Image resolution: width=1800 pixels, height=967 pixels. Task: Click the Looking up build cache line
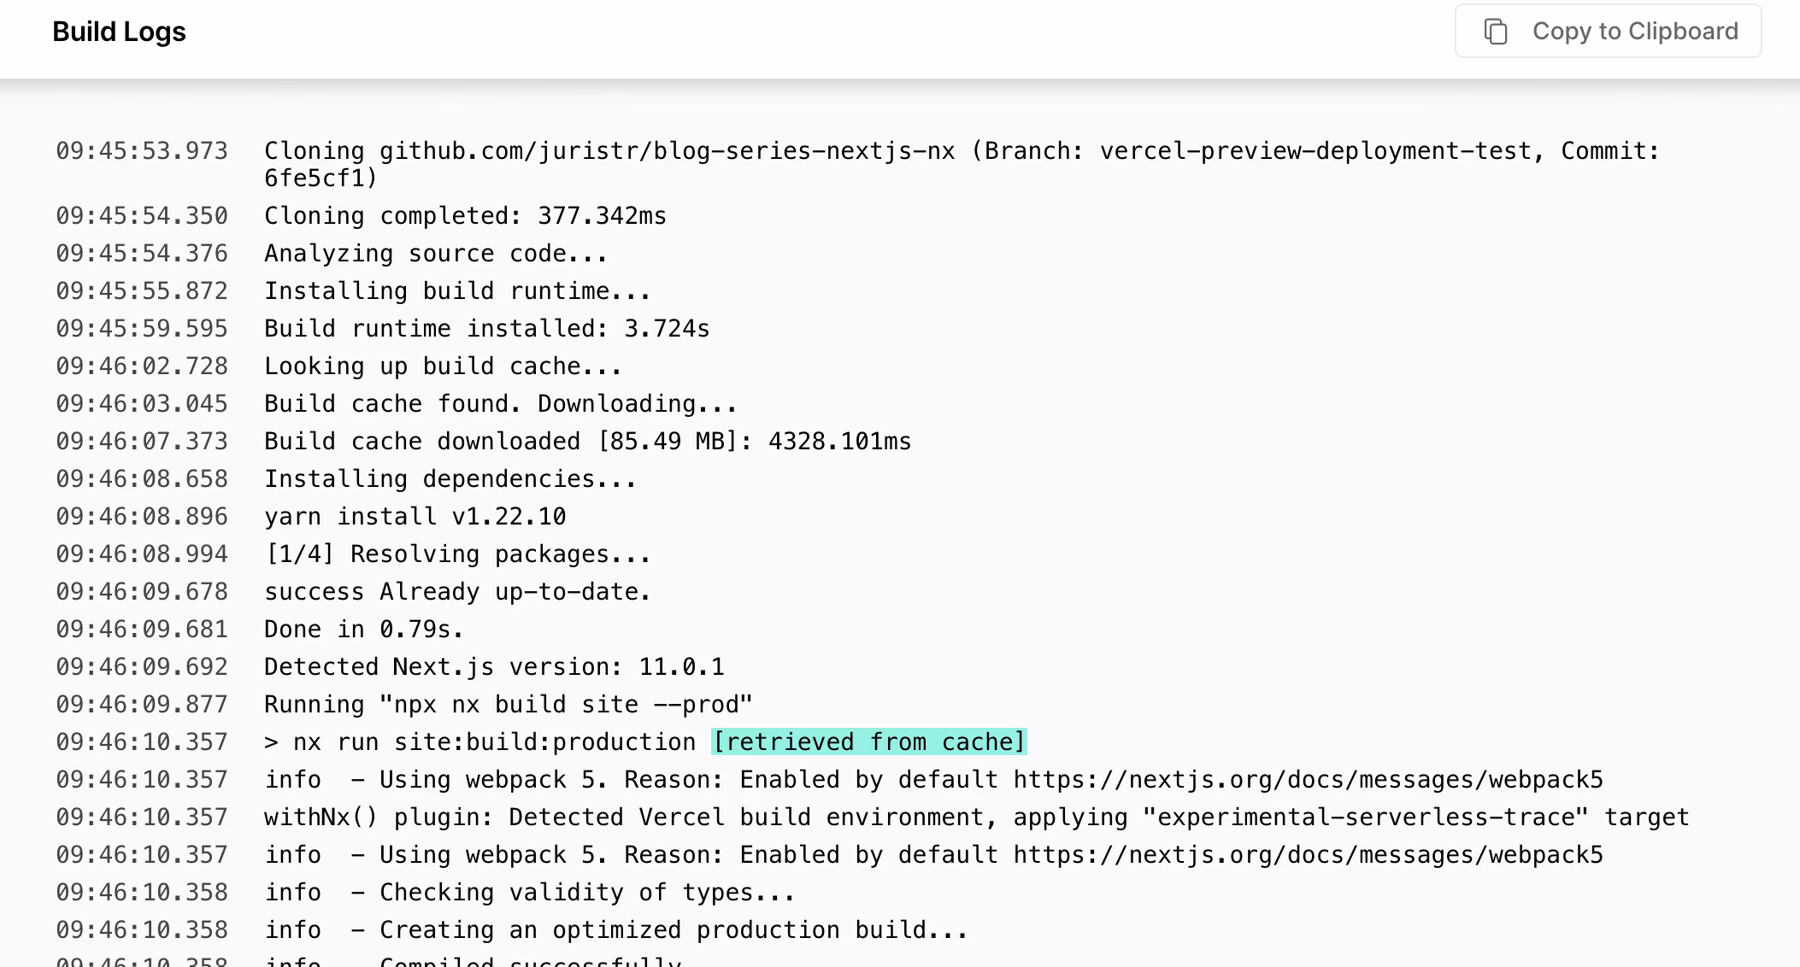[443, 366]
